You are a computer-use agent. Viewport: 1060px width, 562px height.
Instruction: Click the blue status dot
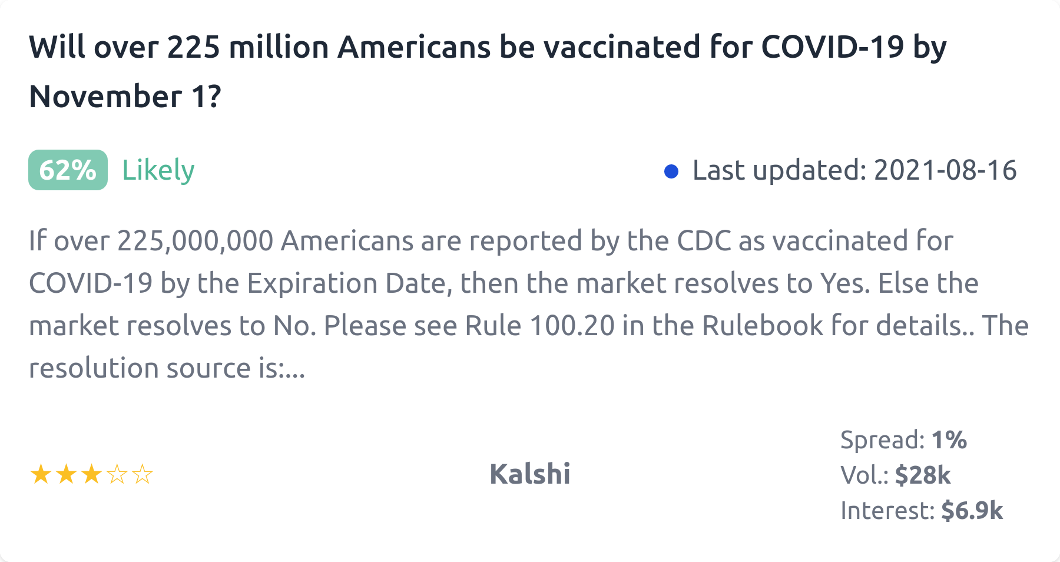[671, 171]
